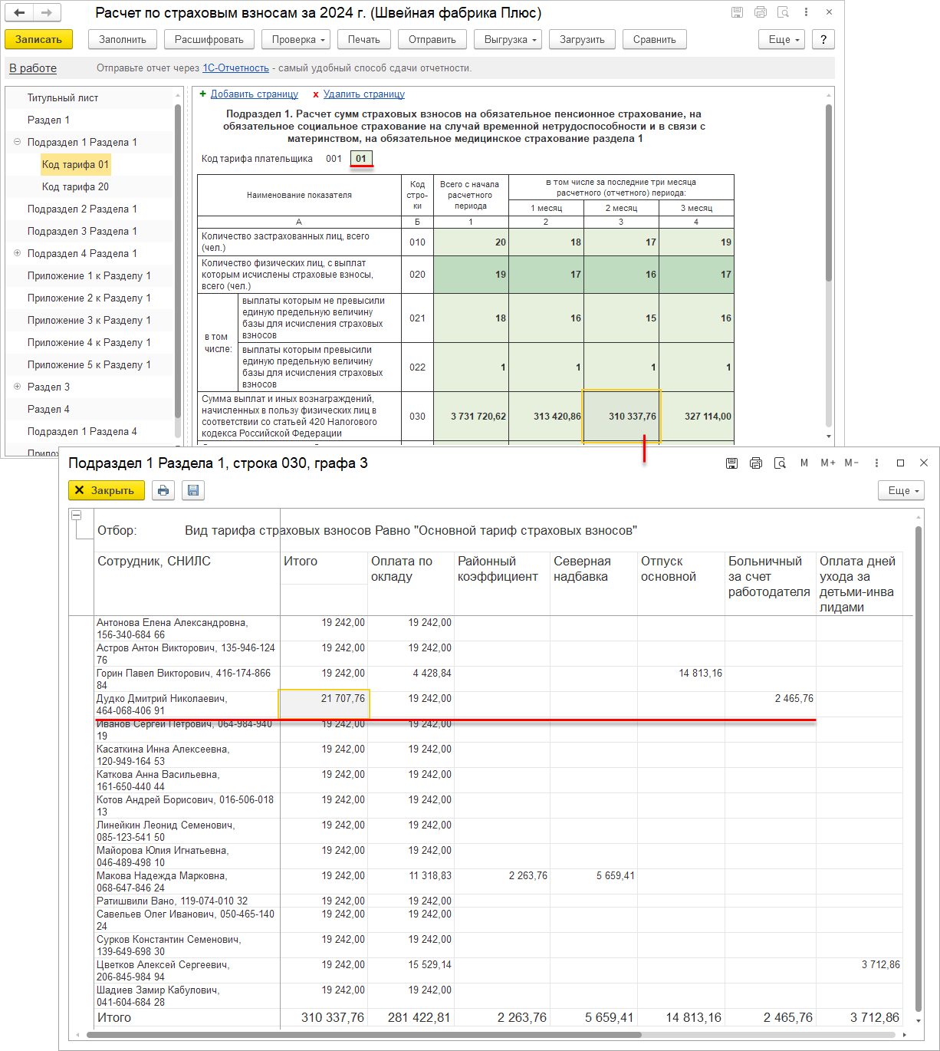Click the green plus Добавить страницу icon

[x=203, y=94]
